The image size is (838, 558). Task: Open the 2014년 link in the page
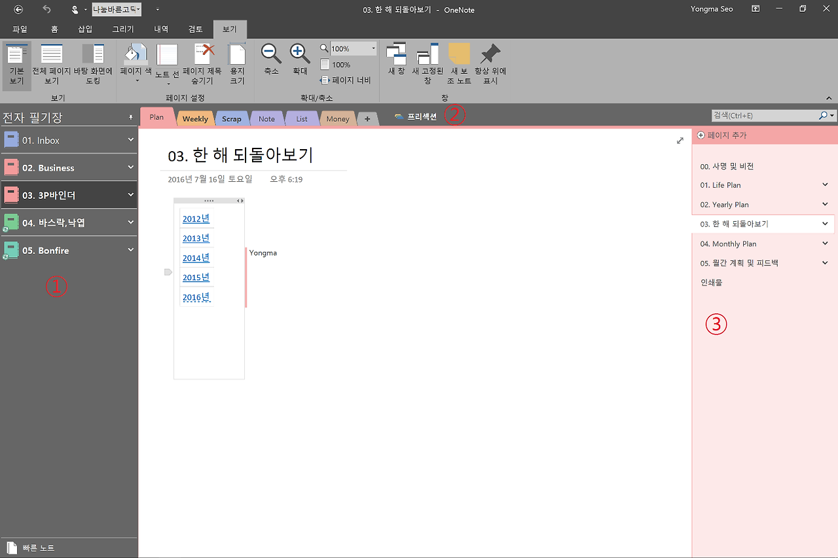point(196,258)
